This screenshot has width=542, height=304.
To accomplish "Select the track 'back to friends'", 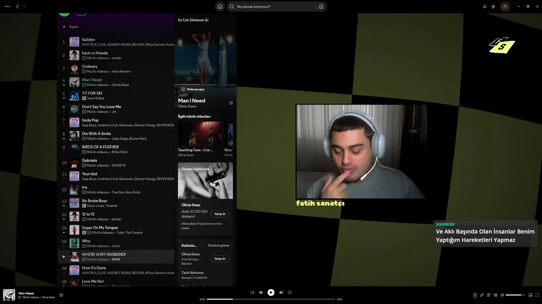I will (95, 53).
